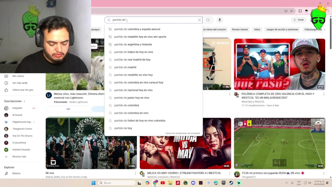
Task: Click history clock icon of the westcol suggestion
Action: click(x=110, y=29)
